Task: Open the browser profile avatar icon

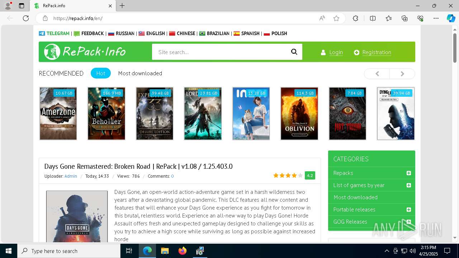Action: click(8, 6)
